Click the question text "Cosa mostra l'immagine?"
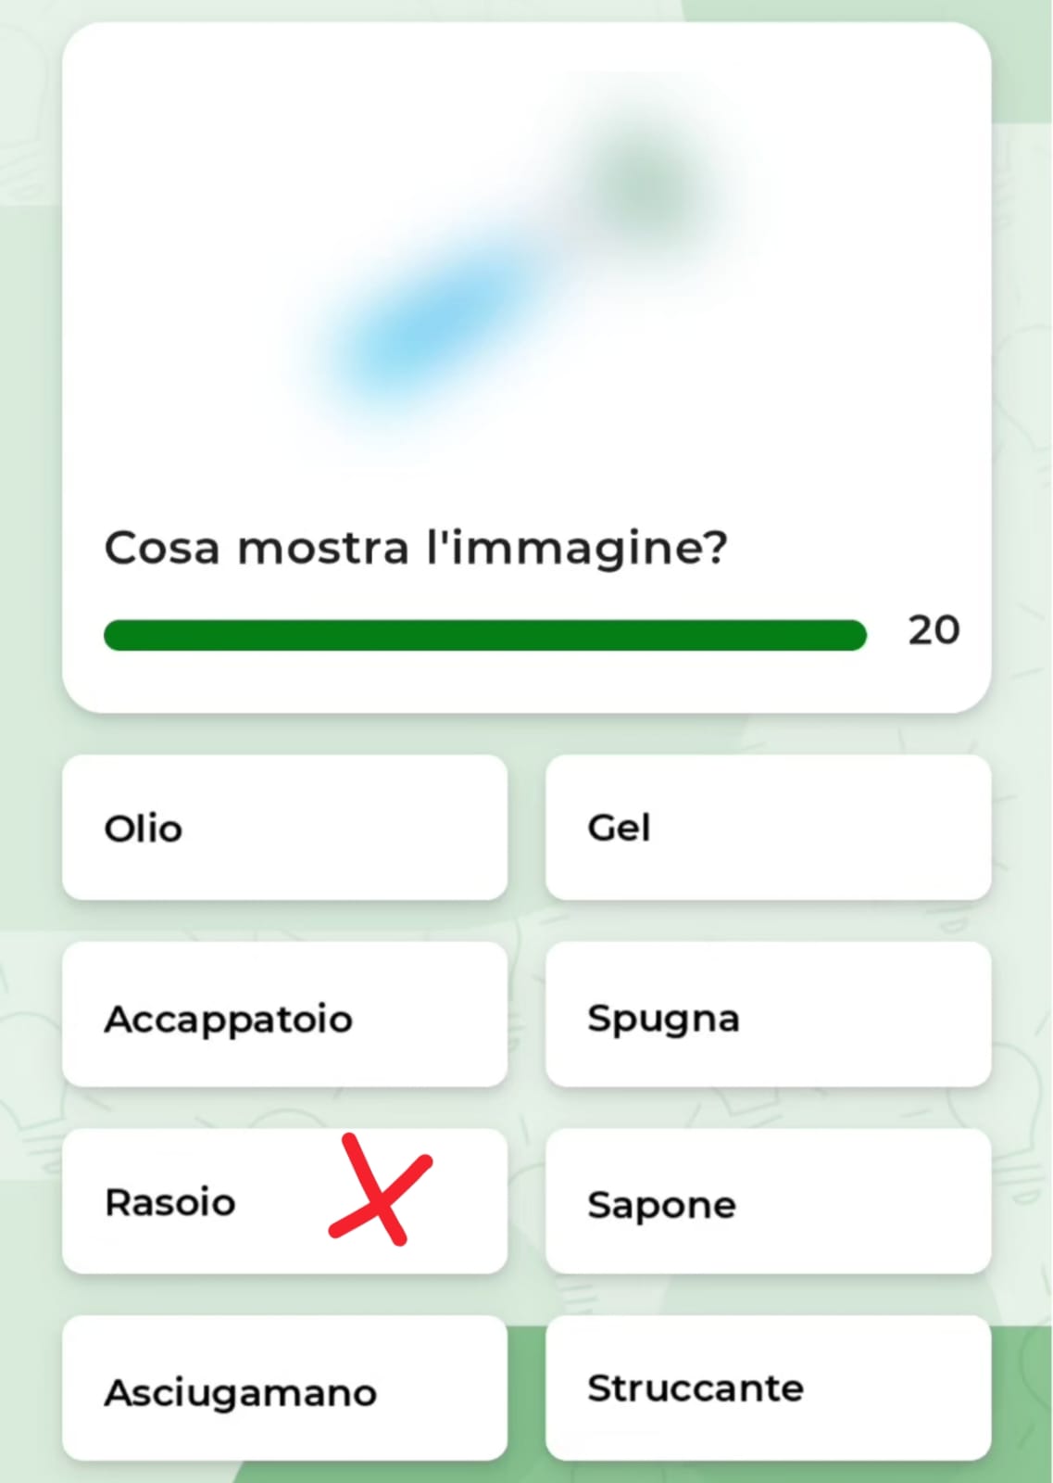This screenshot has height=1483, width=1053. click(416, 547)
